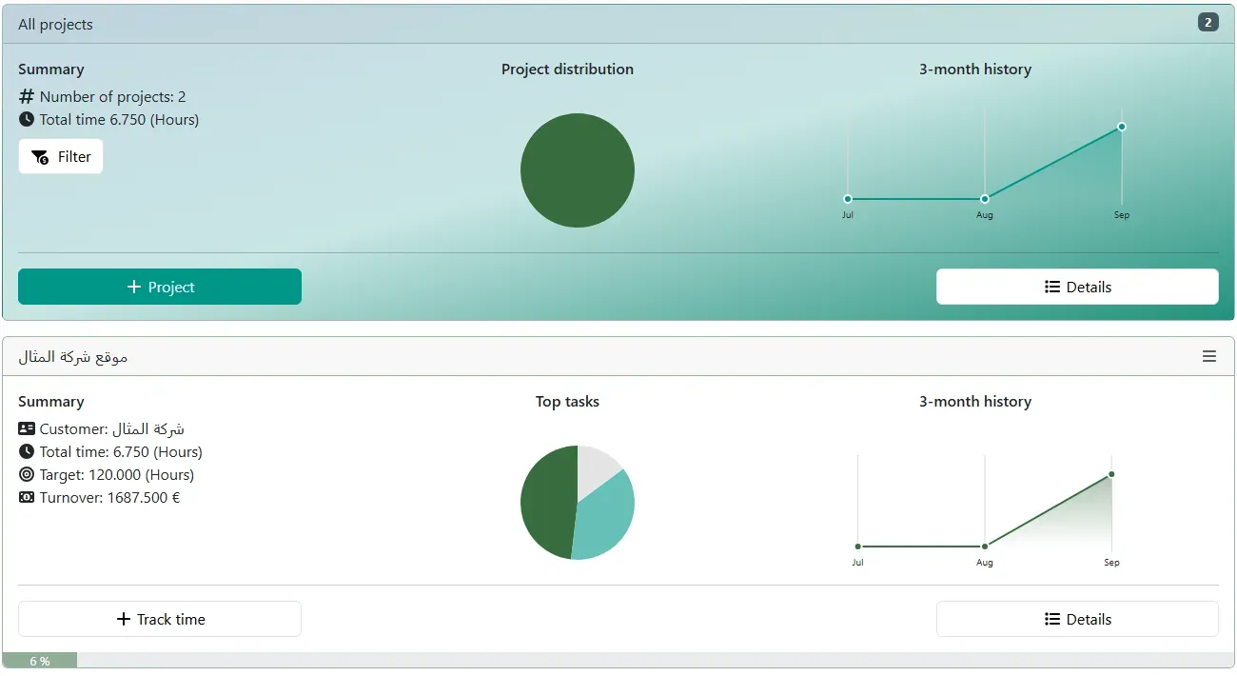Open Details for the Arabic-named project

[1077, 619]
